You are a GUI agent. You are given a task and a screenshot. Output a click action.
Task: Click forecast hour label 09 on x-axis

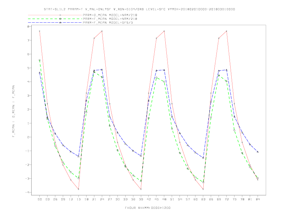[63, 199]
